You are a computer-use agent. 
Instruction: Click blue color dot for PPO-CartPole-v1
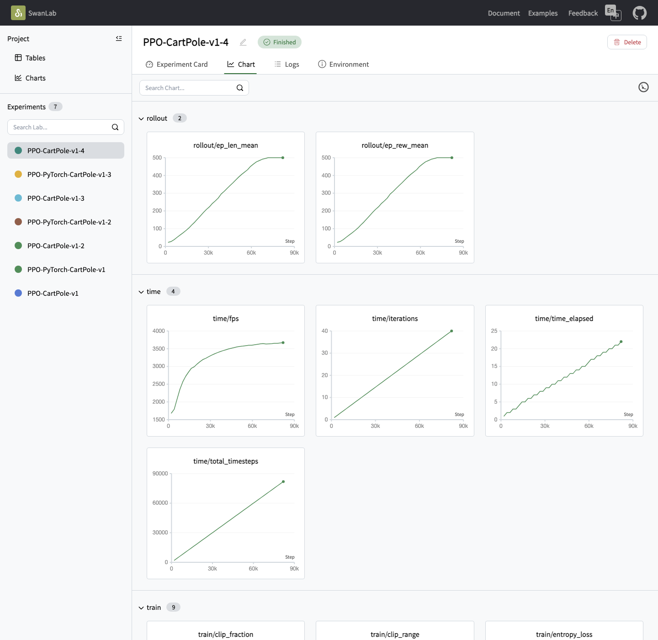coord(18,293)
